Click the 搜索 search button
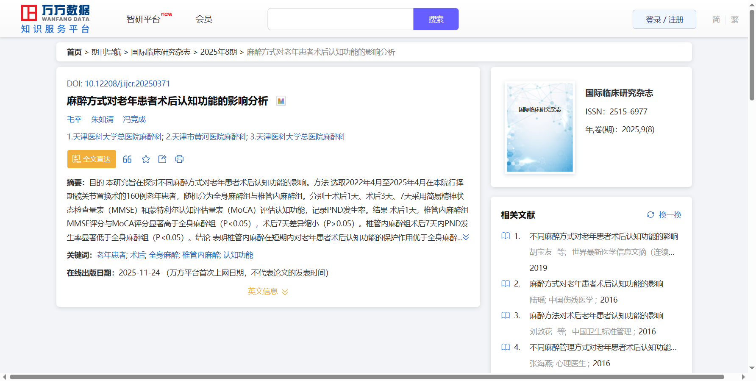Image resolution: width=756 pixels, height=381 pixels. pyautogui.click(x=436, y=19)
